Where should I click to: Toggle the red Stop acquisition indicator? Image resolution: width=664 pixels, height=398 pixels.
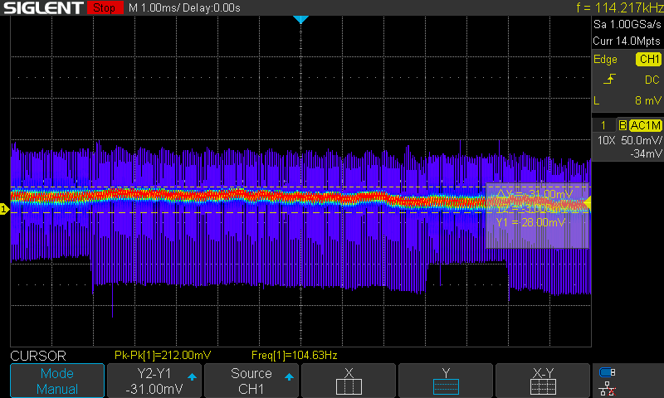coord(104,8)
